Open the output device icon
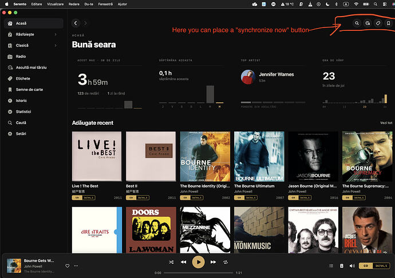395x278 pixels. click(342, 265)
